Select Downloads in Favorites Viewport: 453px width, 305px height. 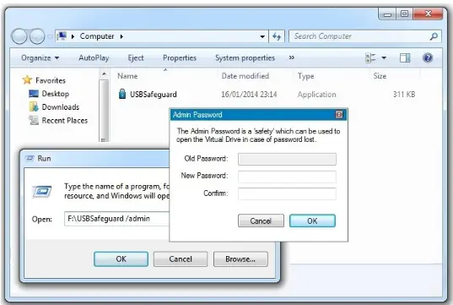[61, 106]
